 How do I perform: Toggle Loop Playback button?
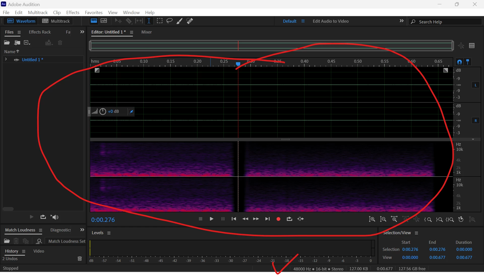[x=289, y=219]
